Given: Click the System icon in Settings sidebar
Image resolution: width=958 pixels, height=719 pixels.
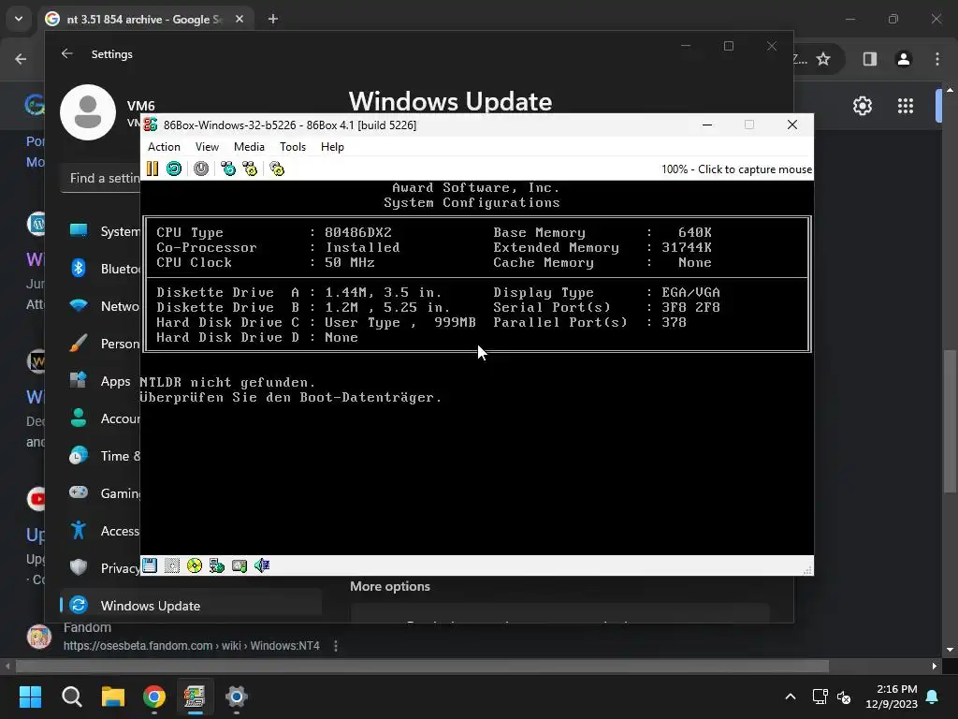Looking at the screenshot, I should coord(79,230).
